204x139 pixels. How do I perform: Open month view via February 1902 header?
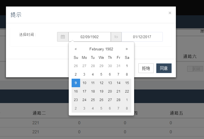pos(101,49)
